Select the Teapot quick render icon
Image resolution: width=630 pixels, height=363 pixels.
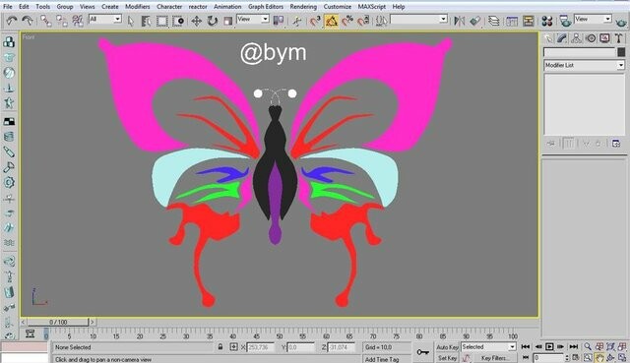(621, 22)
